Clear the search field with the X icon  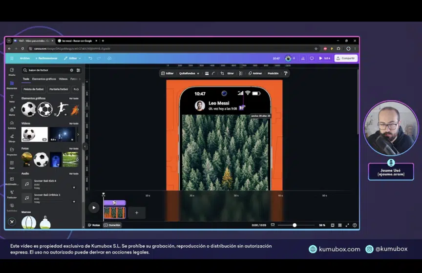click(x=72, y=70)
